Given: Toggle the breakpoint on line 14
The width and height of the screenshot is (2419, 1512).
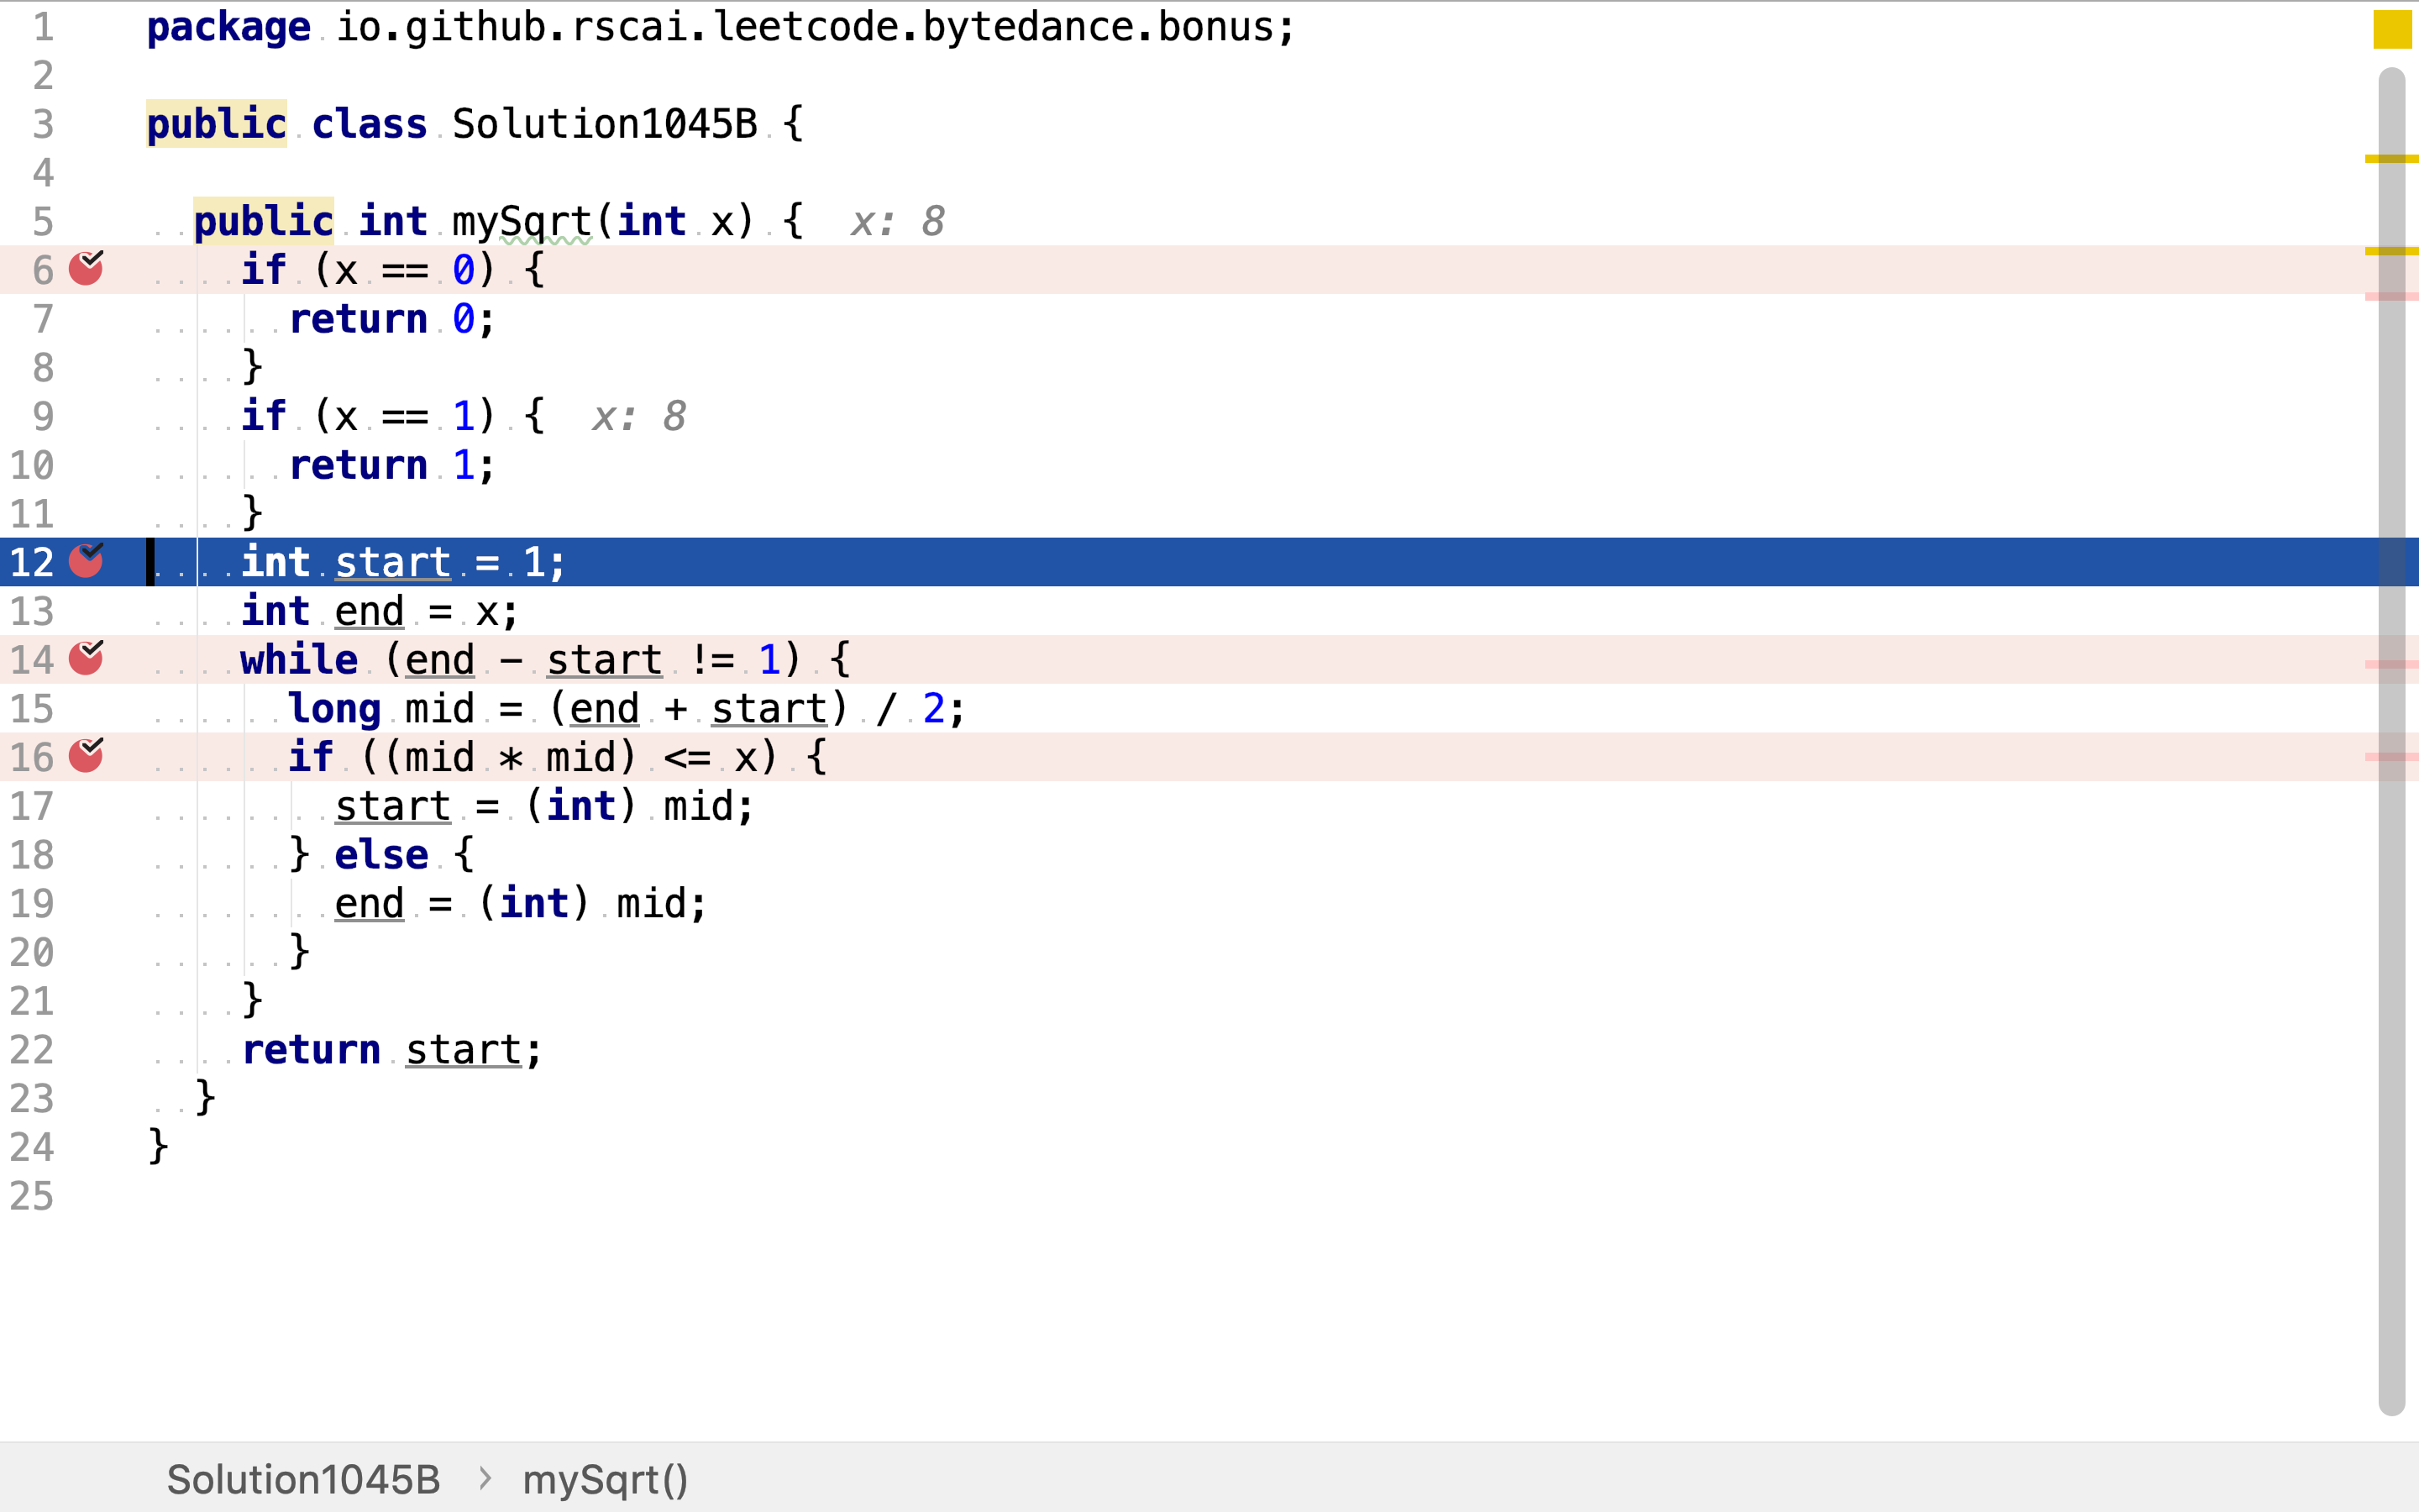Looking at the screenshot, I should pyautogui.click(x=86, y=658).
